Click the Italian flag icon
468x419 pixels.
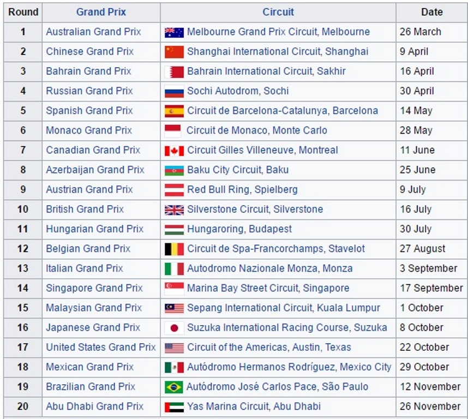coord(174,269)
